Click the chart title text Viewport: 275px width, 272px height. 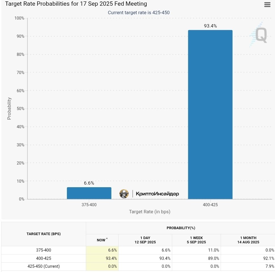(x=76, y=4)
